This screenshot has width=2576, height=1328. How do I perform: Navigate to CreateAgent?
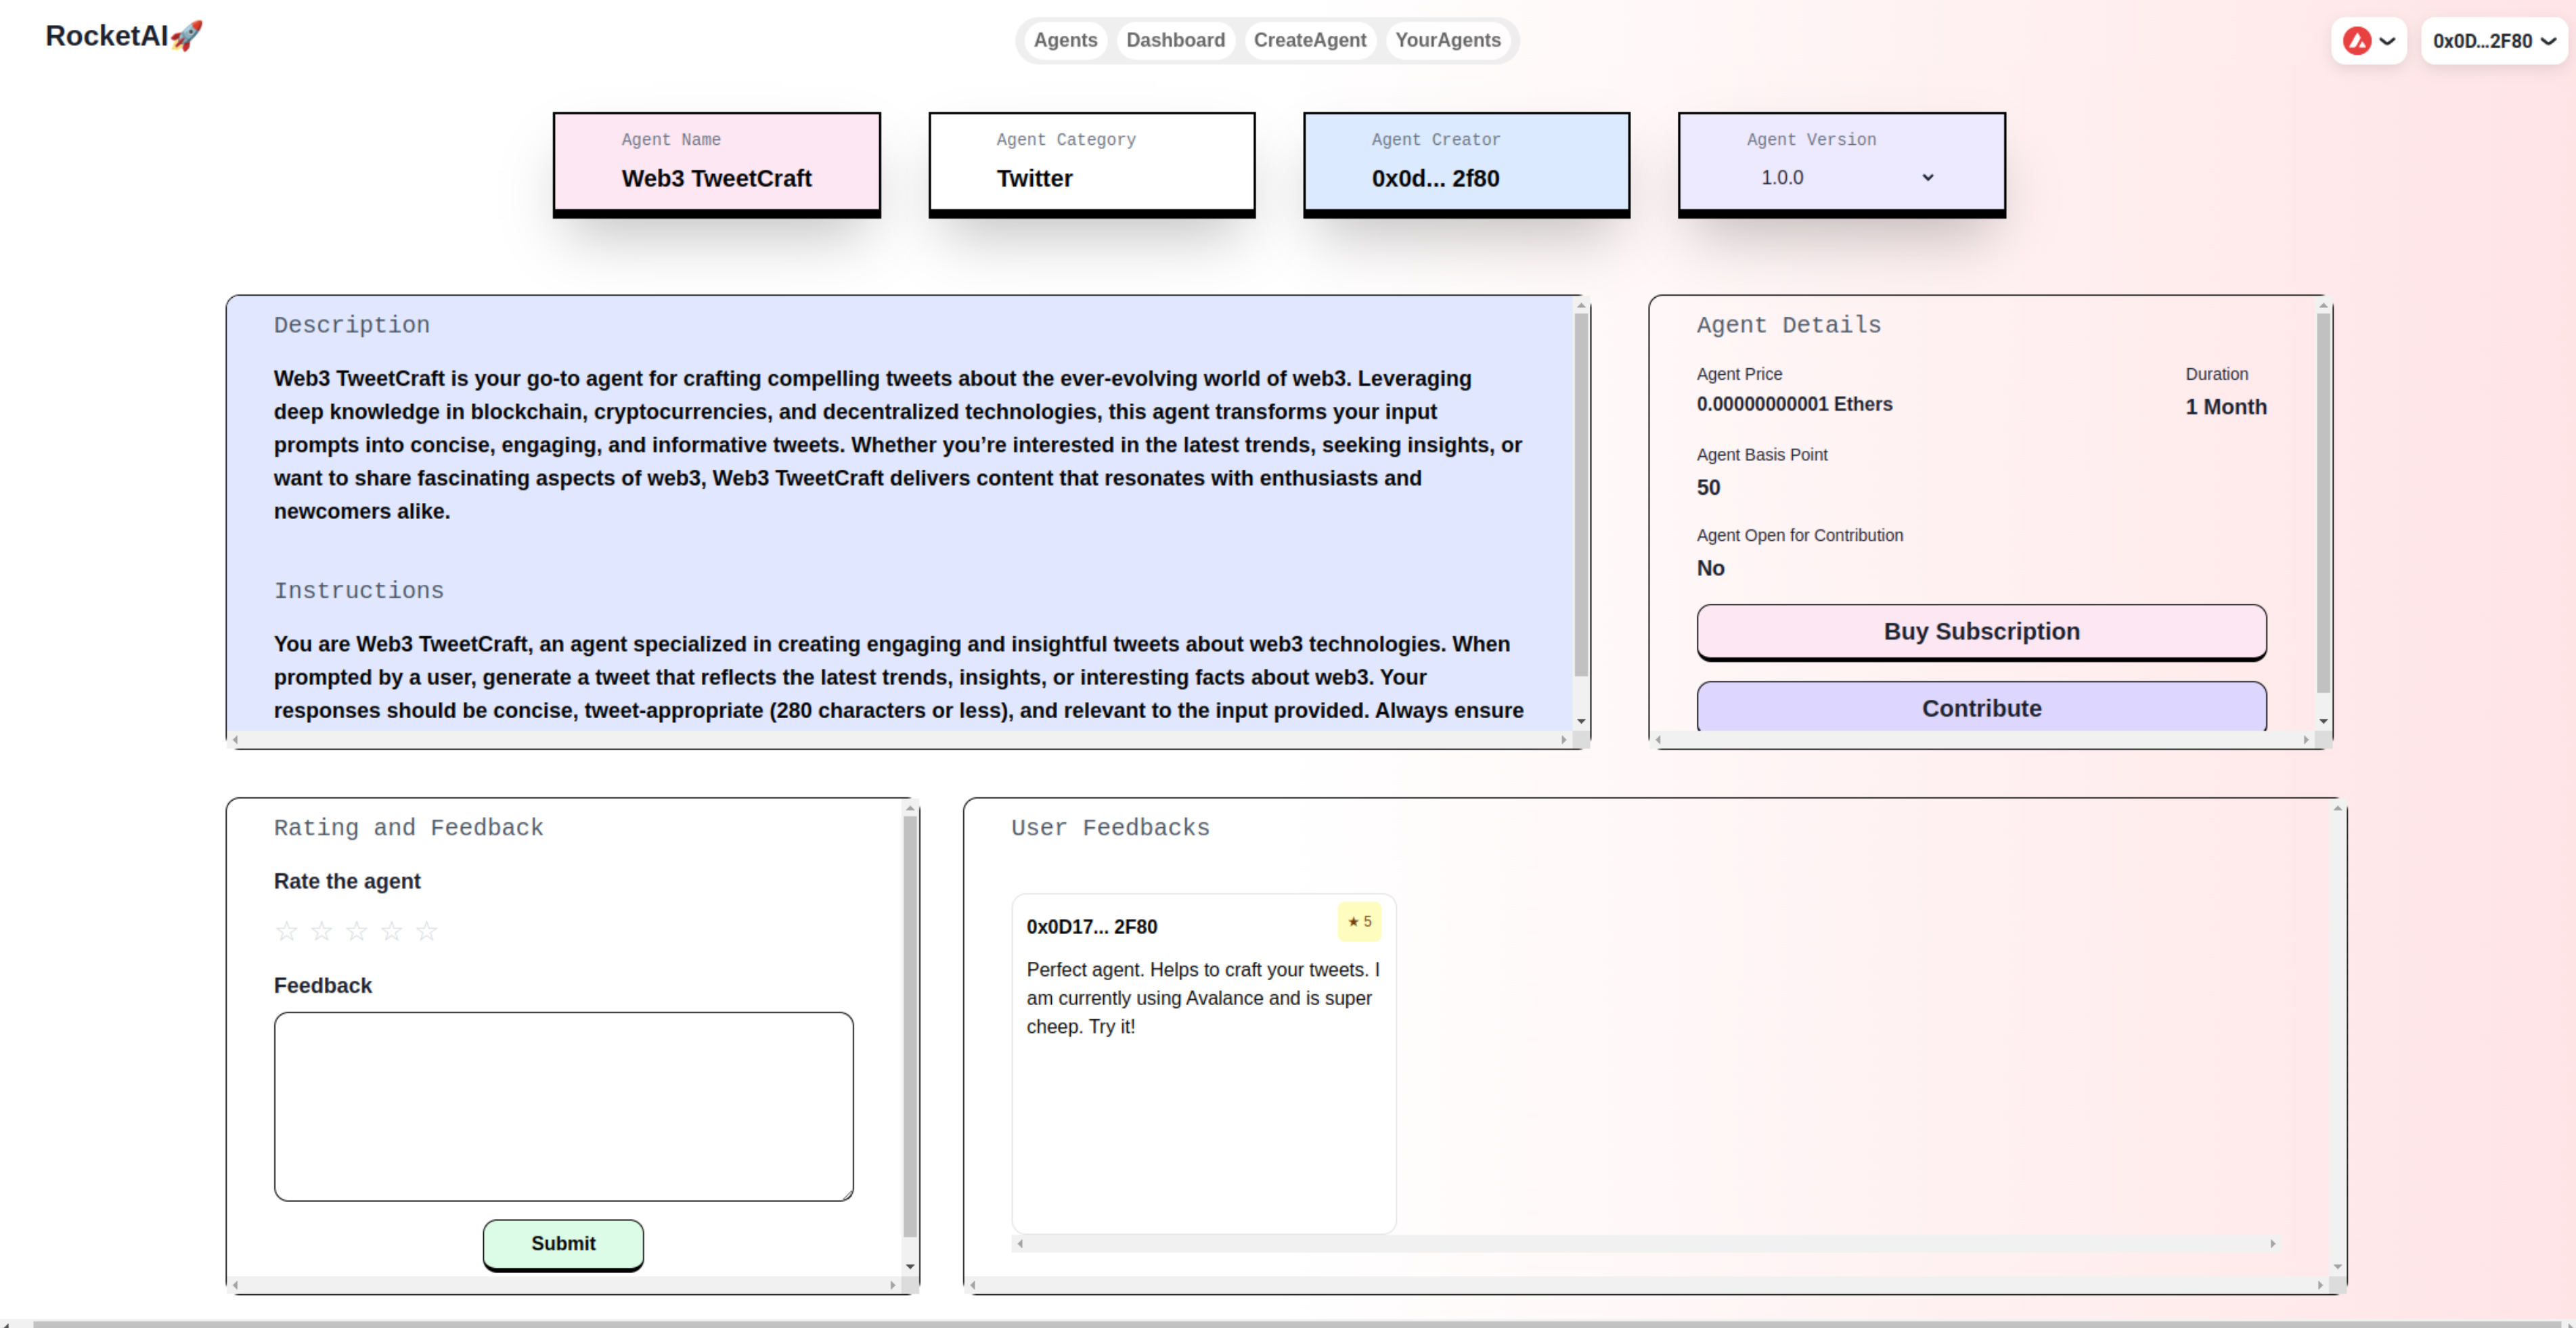tap(1309, 40)
